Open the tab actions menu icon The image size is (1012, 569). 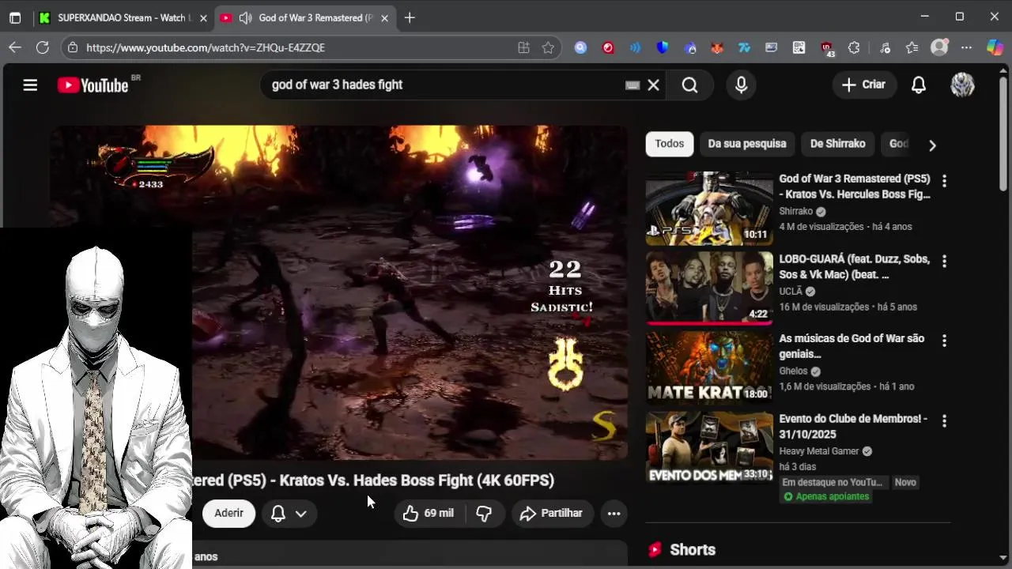pos(15,17)
